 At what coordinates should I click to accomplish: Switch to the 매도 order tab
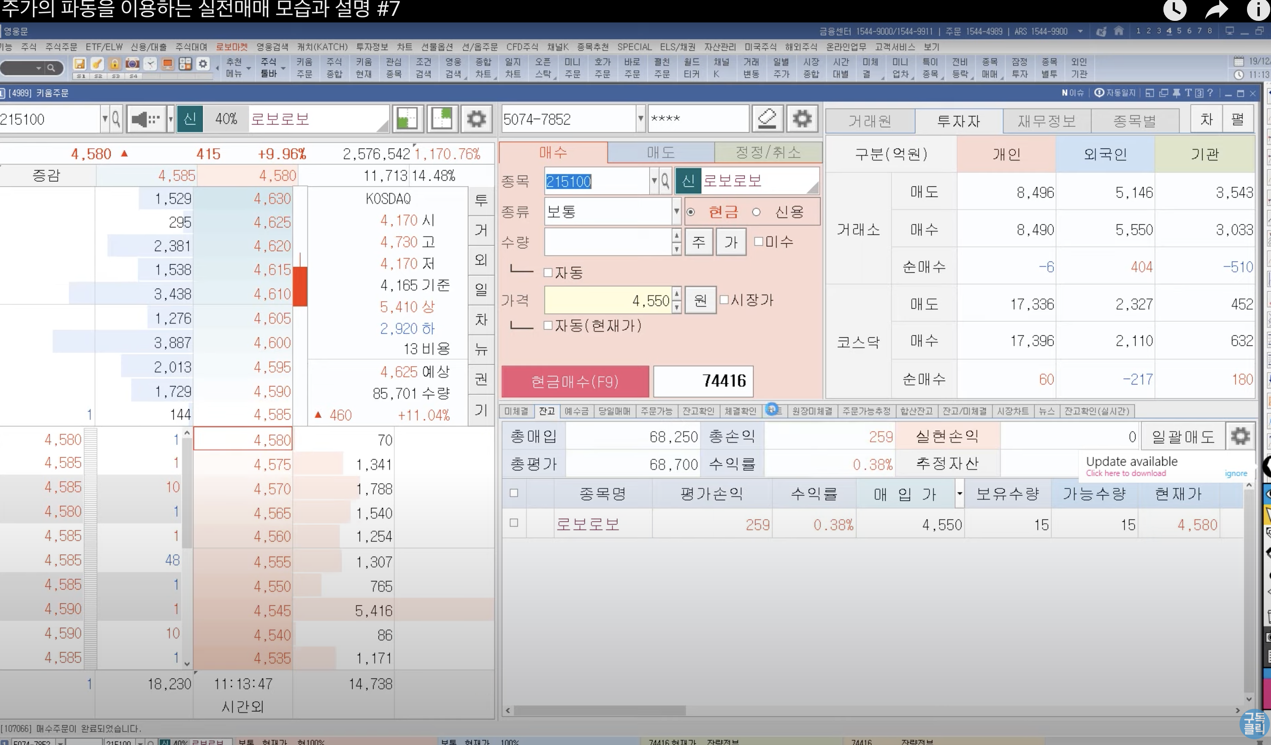(661, 153)
